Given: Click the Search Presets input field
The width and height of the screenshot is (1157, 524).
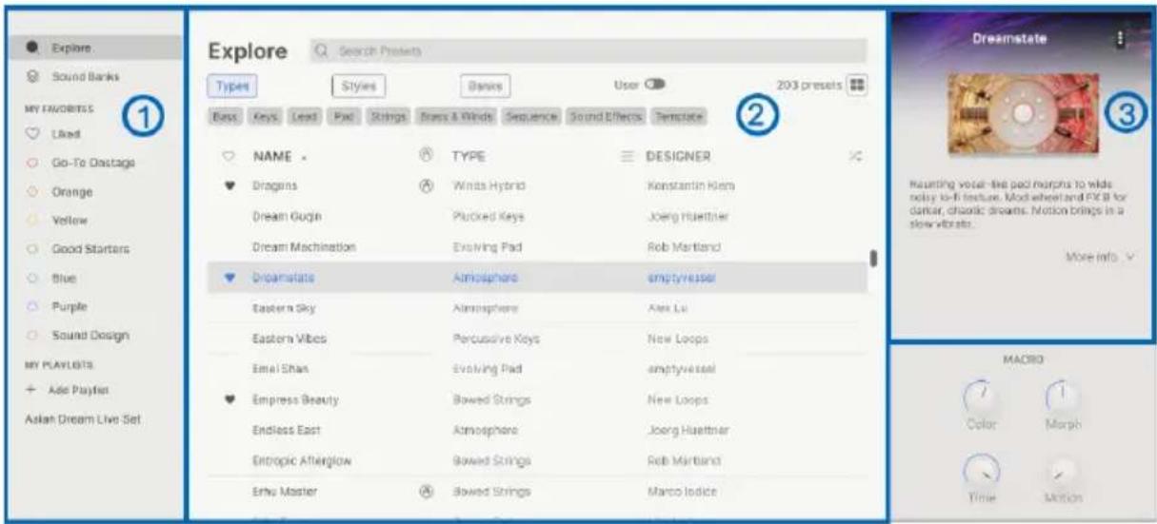Looking at the screenshot, I should click(x=588, y=49).
